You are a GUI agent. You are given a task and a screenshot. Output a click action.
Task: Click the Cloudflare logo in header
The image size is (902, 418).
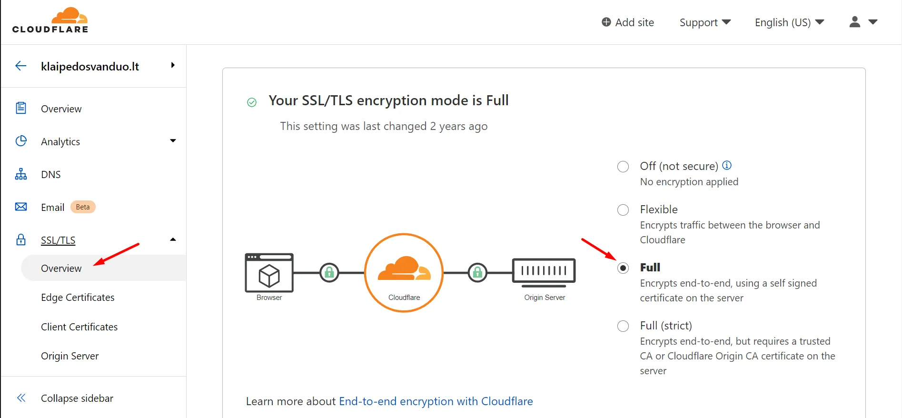pyautogui.click(x=50, y=20)
